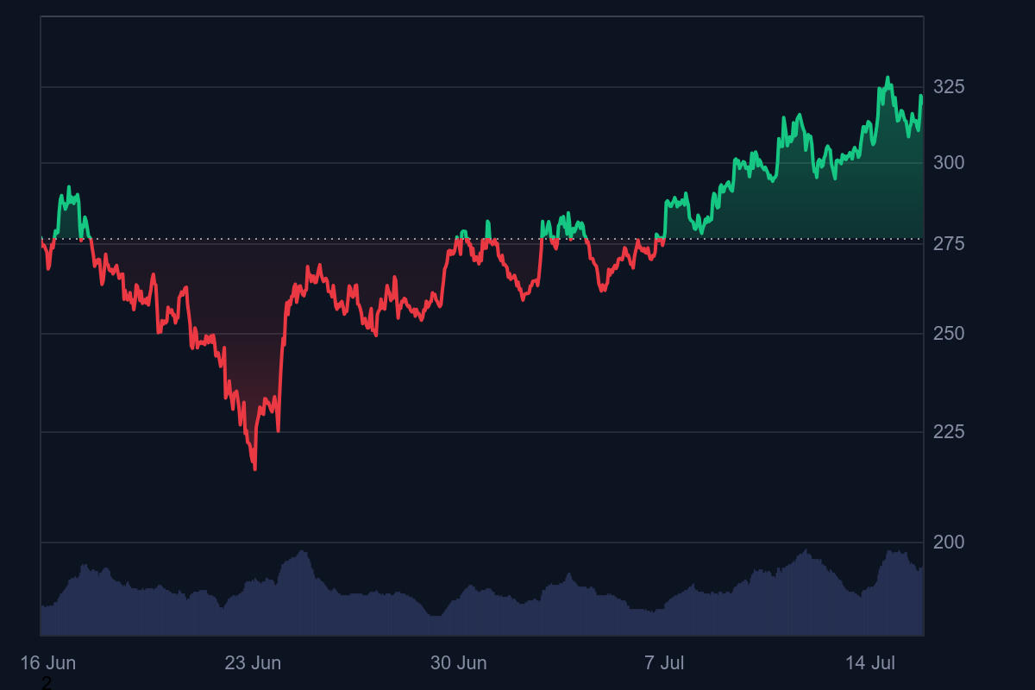Click the volume trough just before 30 Jun
The width and height of the screenshot is (1035, 690).
pos(436,615)
